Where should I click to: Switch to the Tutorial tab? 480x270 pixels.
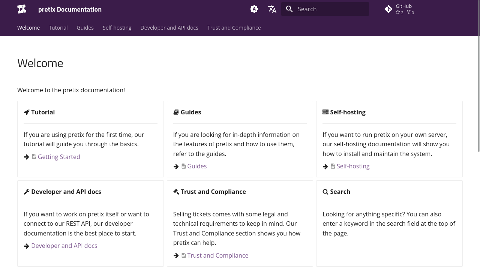point(58,28)
